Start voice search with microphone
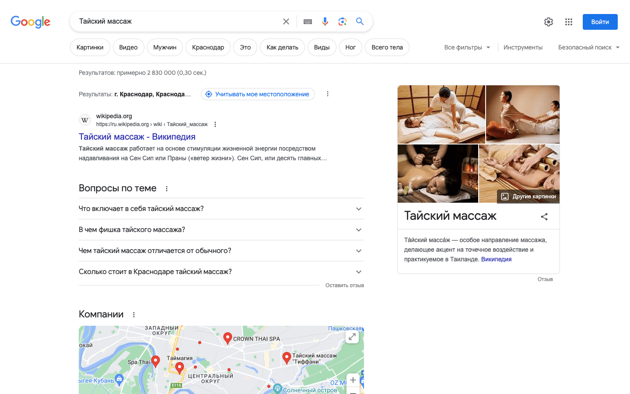The image size is (630, 394). coord(325,21)
